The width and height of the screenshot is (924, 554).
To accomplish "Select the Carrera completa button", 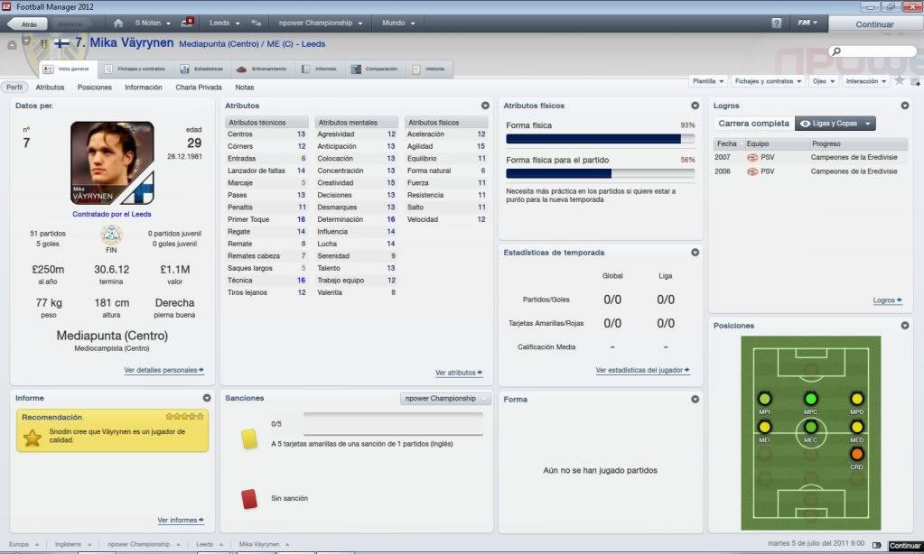I will point(753,123).
